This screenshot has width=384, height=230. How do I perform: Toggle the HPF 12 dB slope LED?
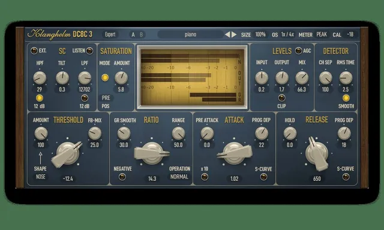click(40, 98)
